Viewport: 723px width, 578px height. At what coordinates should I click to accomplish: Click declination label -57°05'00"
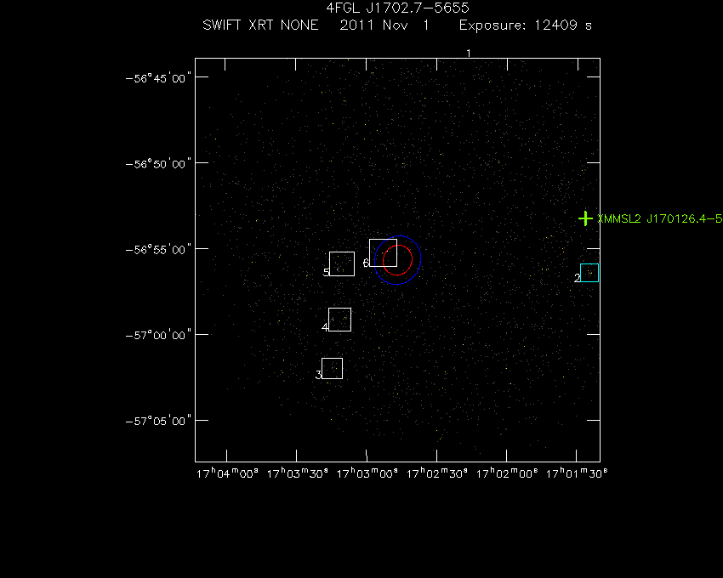pos(158,421)
